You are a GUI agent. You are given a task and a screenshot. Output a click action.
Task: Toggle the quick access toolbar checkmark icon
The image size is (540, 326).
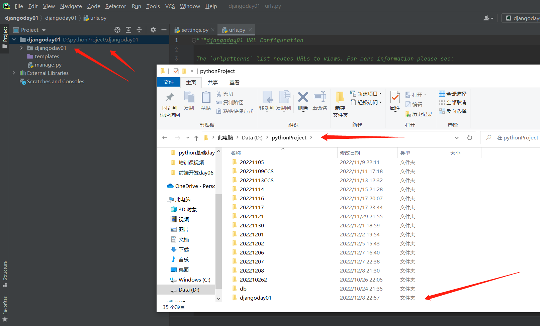[176, 71]
